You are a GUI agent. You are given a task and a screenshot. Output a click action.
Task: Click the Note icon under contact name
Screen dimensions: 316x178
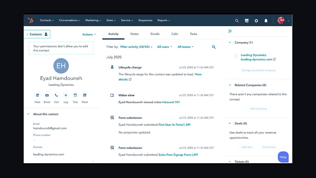(37, 95)
